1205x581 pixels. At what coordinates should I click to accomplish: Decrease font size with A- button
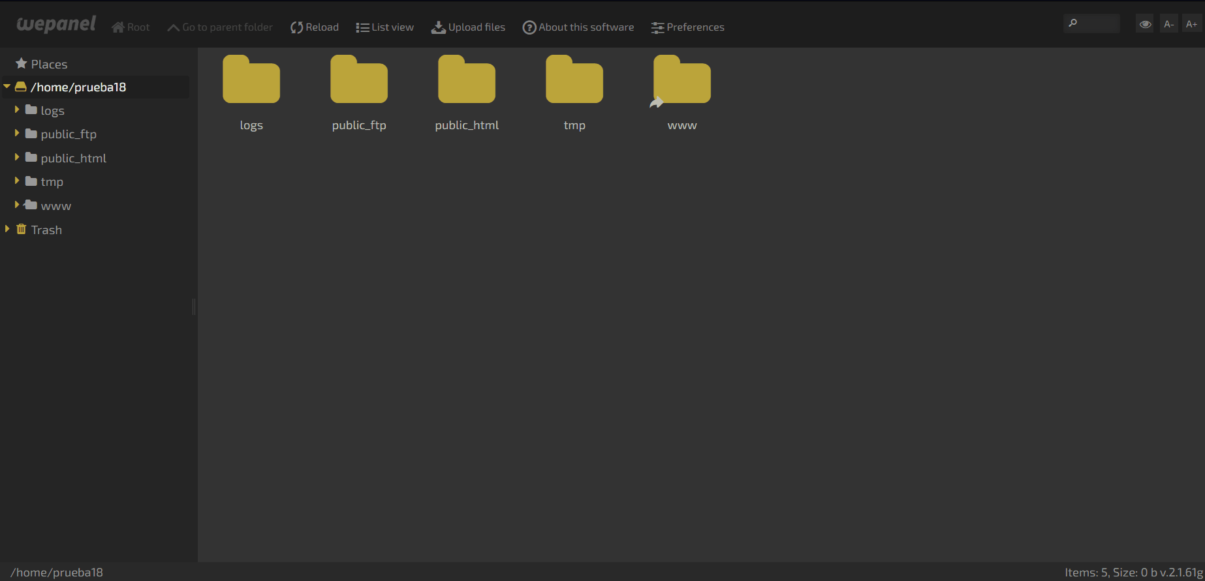point(1168,24)
